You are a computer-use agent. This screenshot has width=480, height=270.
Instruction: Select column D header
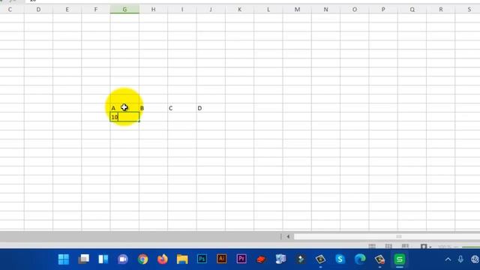coord(38,10)
